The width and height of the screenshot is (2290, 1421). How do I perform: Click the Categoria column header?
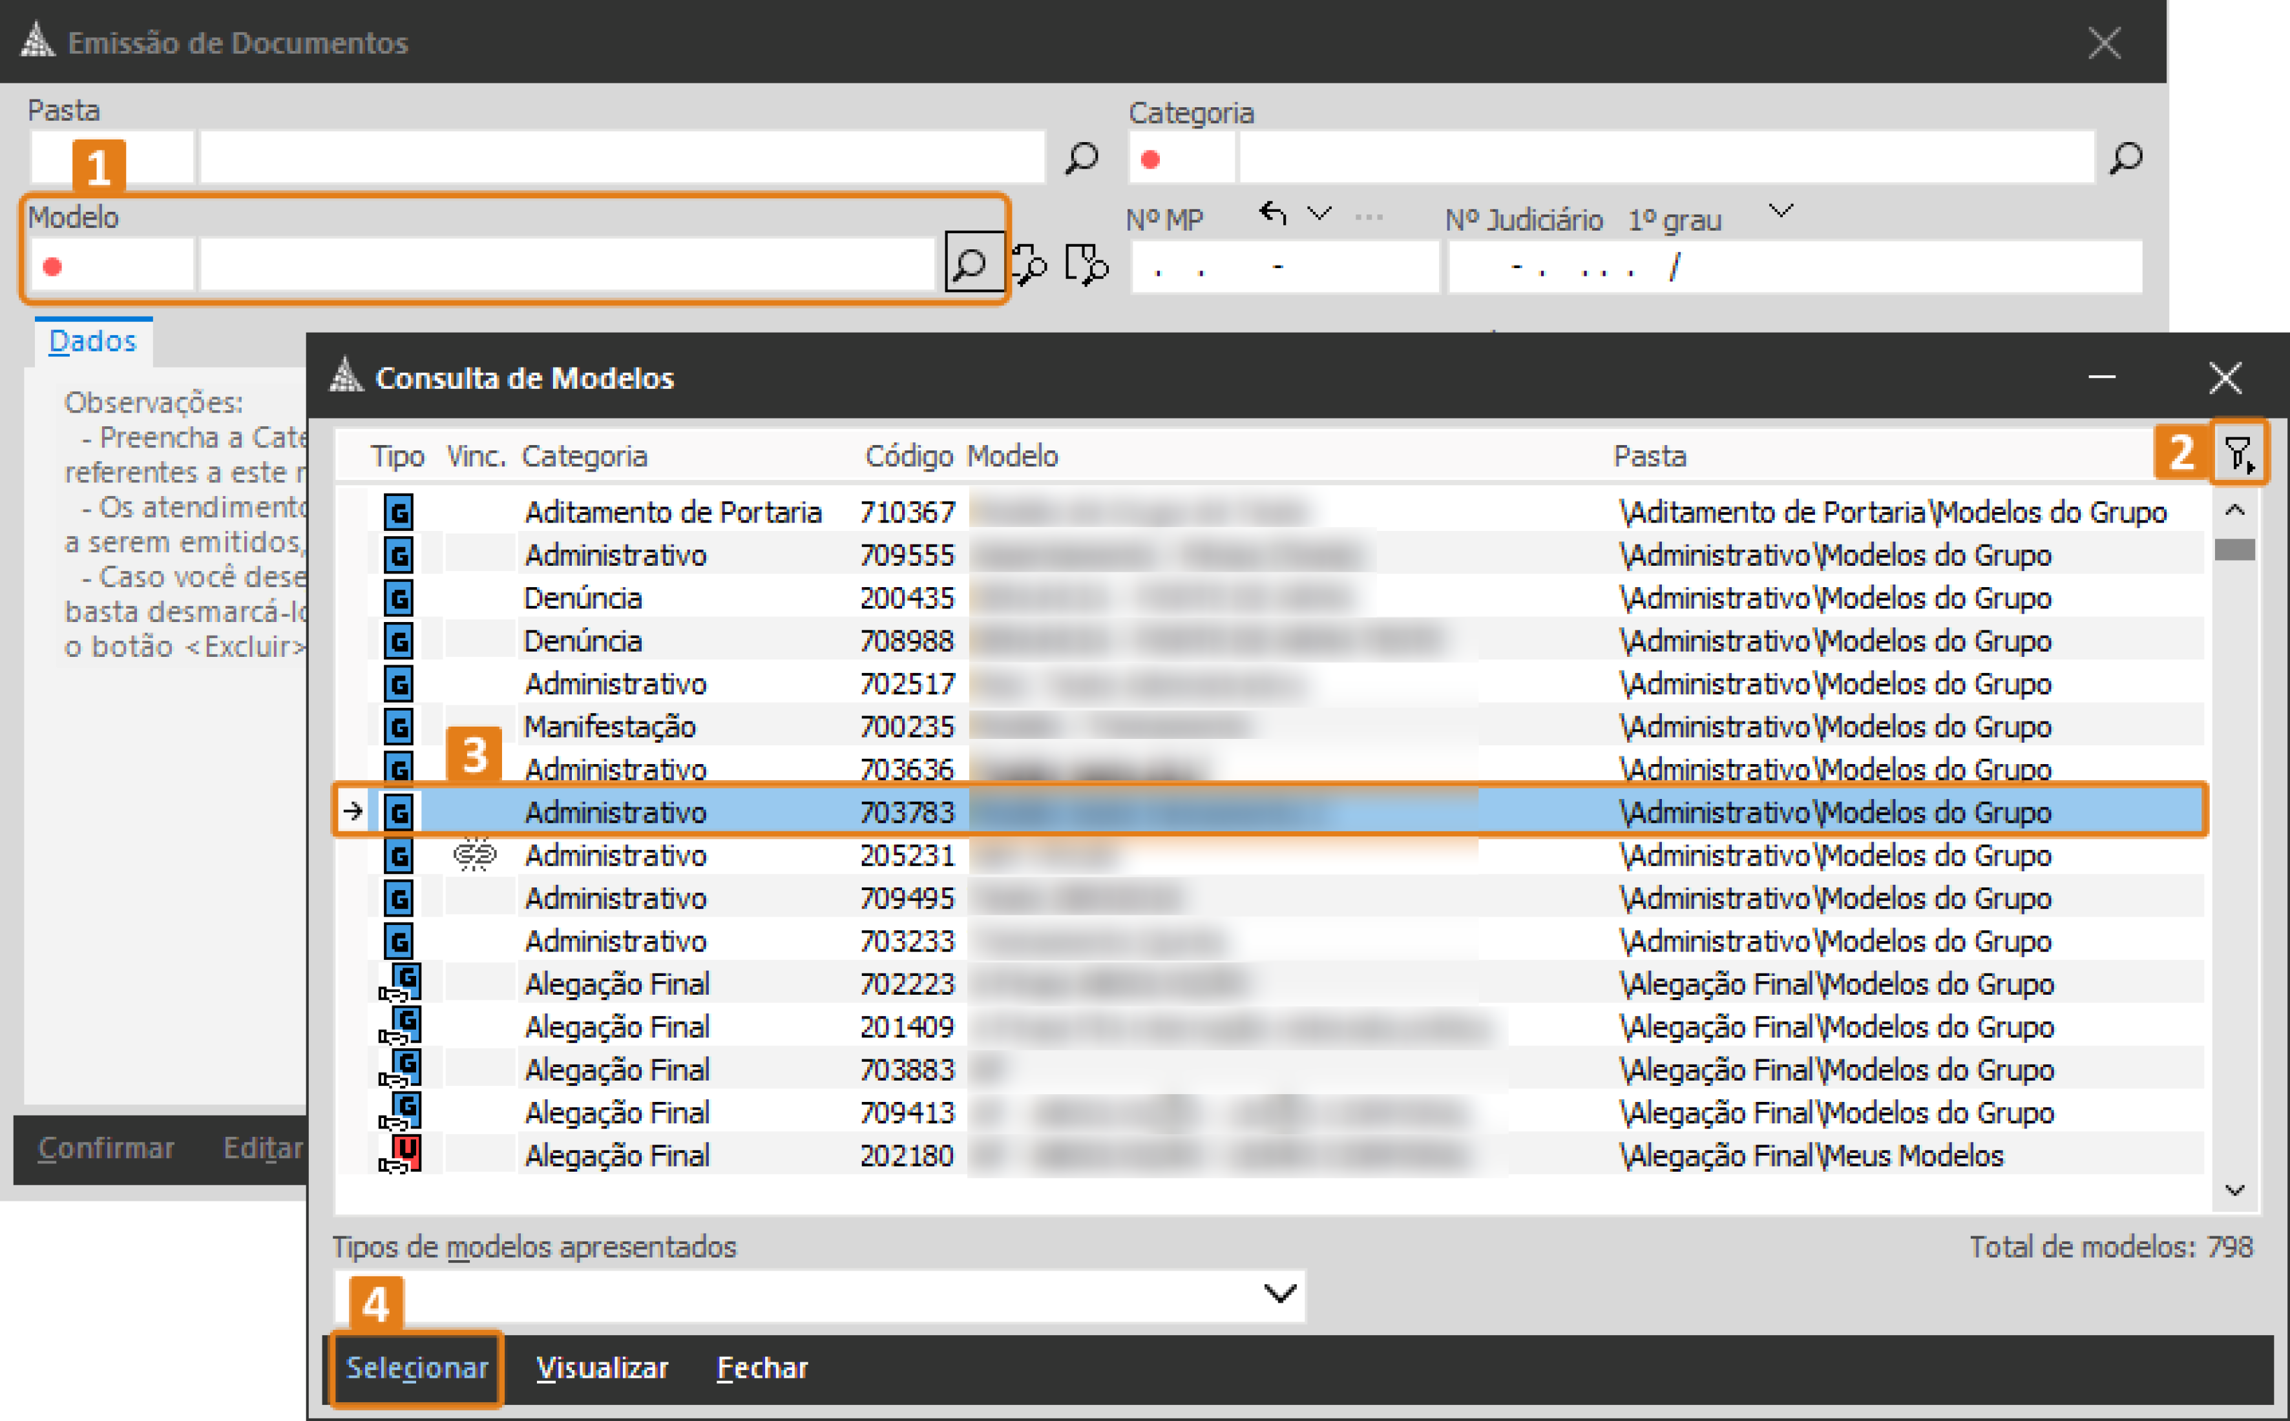pos(583,456)
